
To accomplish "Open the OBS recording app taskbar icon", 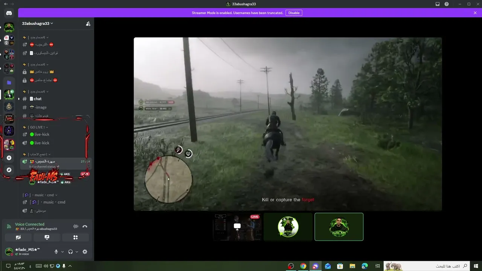I will [x=291, y=266].
